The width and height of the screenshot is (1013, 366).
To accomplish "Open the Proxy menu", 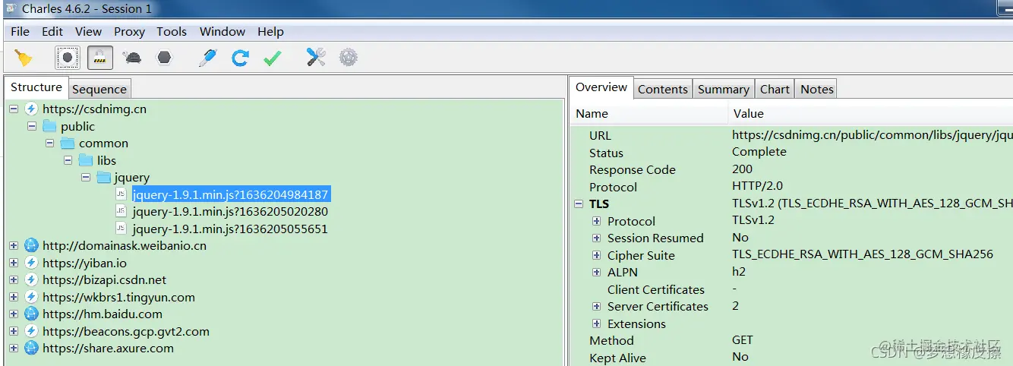I will click(129, 31).
